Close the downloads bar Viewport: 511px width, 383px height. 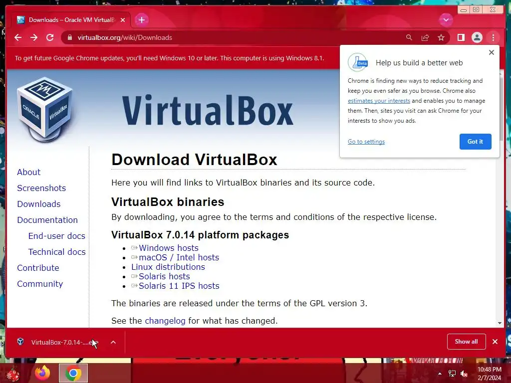(495, 342)
